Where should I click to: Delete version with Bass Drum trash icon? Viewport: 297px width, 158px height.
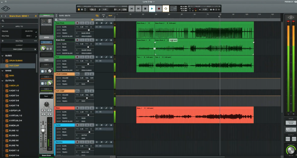click(x=111, y=23)
